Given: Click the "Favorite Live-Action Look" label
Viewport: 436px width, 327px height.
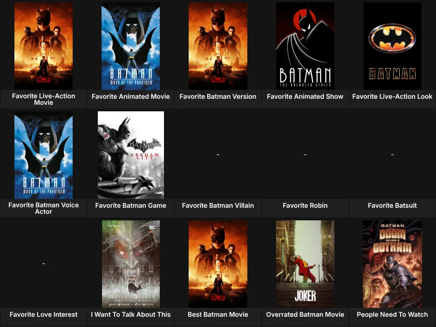Looking at the screenshot, I should (392, 96).
